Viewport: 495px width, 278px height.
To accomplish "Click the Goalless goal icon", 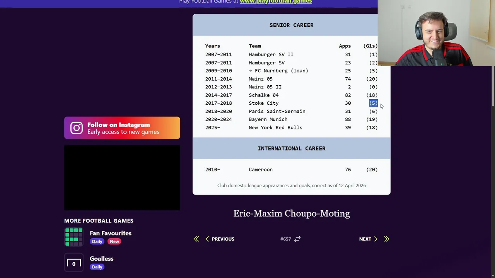I will pos(74,263).
